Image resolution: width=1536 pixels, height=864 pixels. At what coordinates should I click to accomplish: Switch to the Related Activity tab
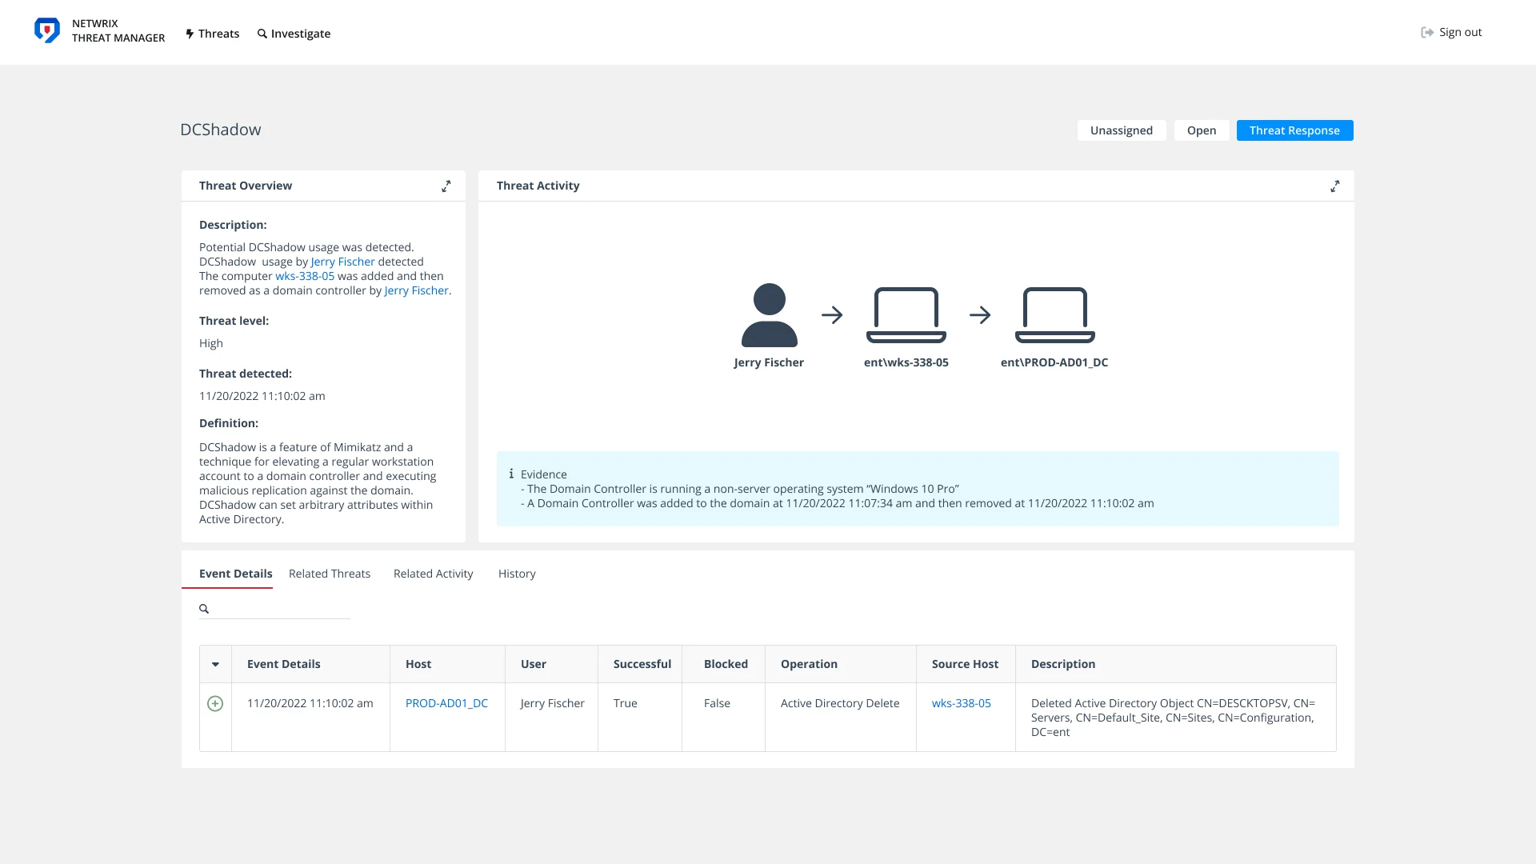(433, 574)
